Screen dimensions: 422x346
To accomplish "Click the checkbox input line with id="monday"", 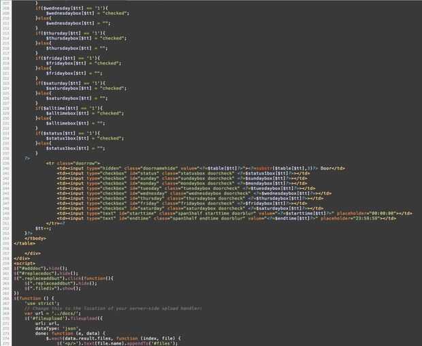I will [x=182, y=183].
